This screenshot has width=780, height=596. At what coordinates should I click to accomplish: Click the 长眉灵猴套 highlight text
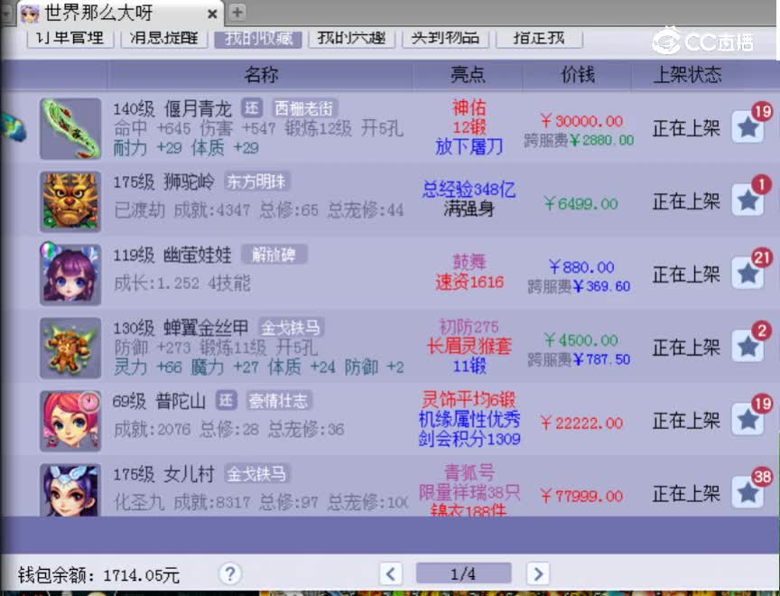tap(469, 346)
